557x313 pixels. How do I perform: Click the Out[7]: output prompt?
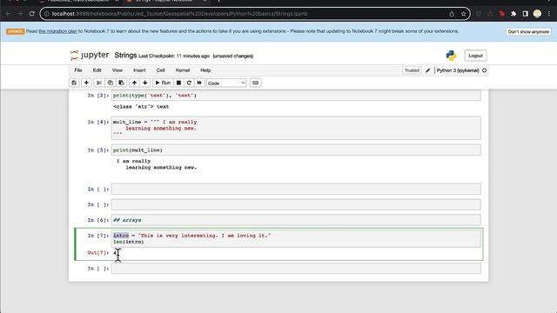click(x=98, y=252)
